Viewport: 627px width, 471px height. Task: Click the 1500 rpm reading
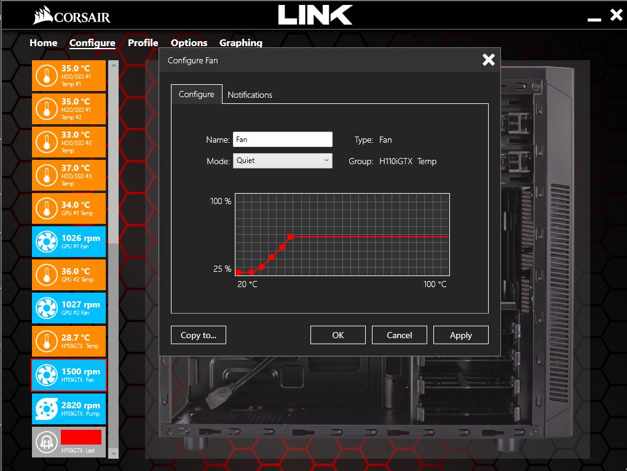[81, 371]
